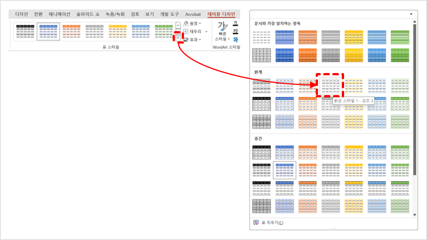The image size is (427, 240).
Task: Click the styles panel scrollbar down arrow
Action: (415, 215)
